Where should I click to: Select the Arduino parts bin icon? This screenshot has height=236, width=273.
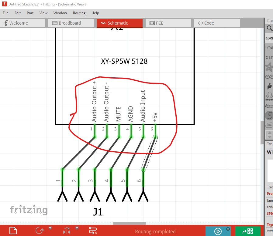pos(269,77)
